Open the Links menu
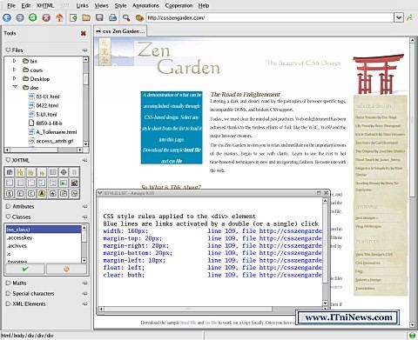The image size is (418, 340). pyautogui.click(x=83, y=5)
